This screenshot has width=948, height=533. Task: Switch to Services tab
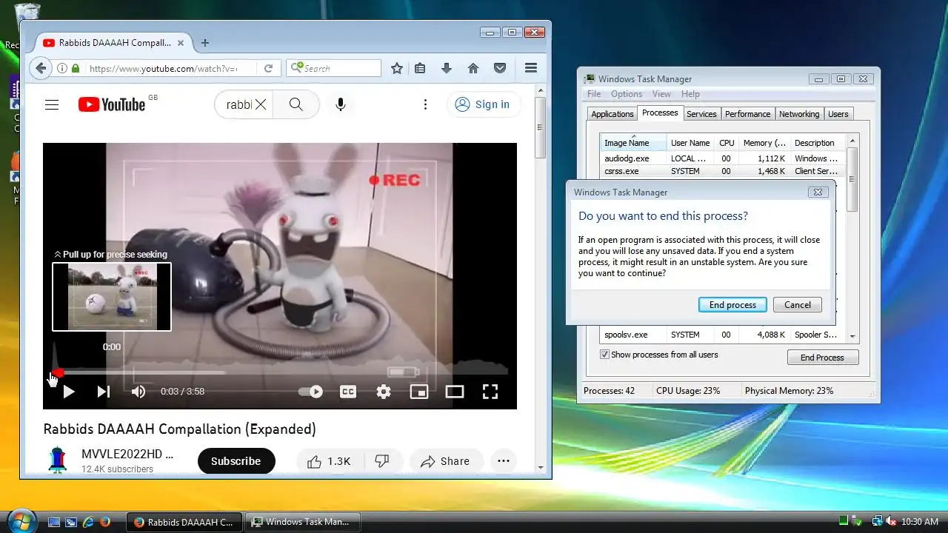click(x=701, y=114)
